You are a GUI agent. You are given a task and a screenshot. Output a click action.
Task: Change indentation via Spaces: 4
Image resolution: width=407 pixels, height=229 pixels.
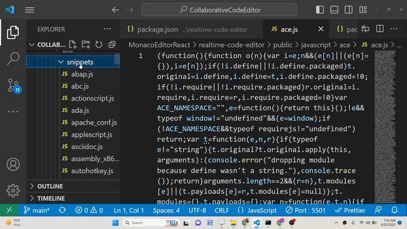[166, 211]
